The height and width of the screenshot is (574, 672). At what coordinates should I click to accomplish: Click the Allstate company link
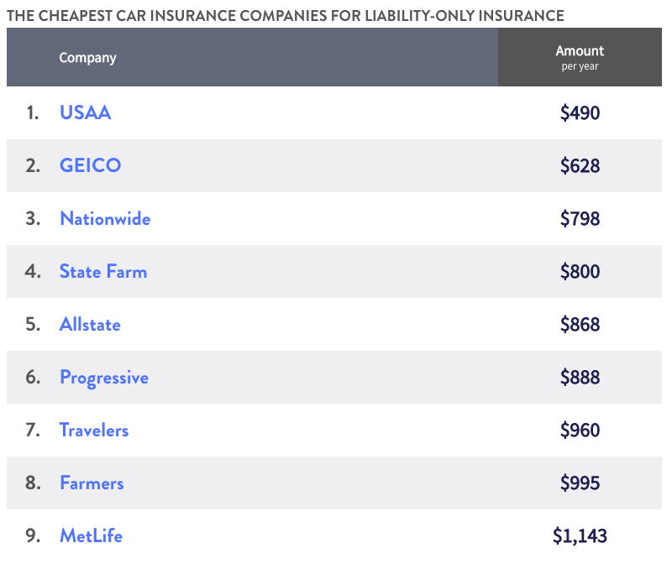[x=90, y=324]
